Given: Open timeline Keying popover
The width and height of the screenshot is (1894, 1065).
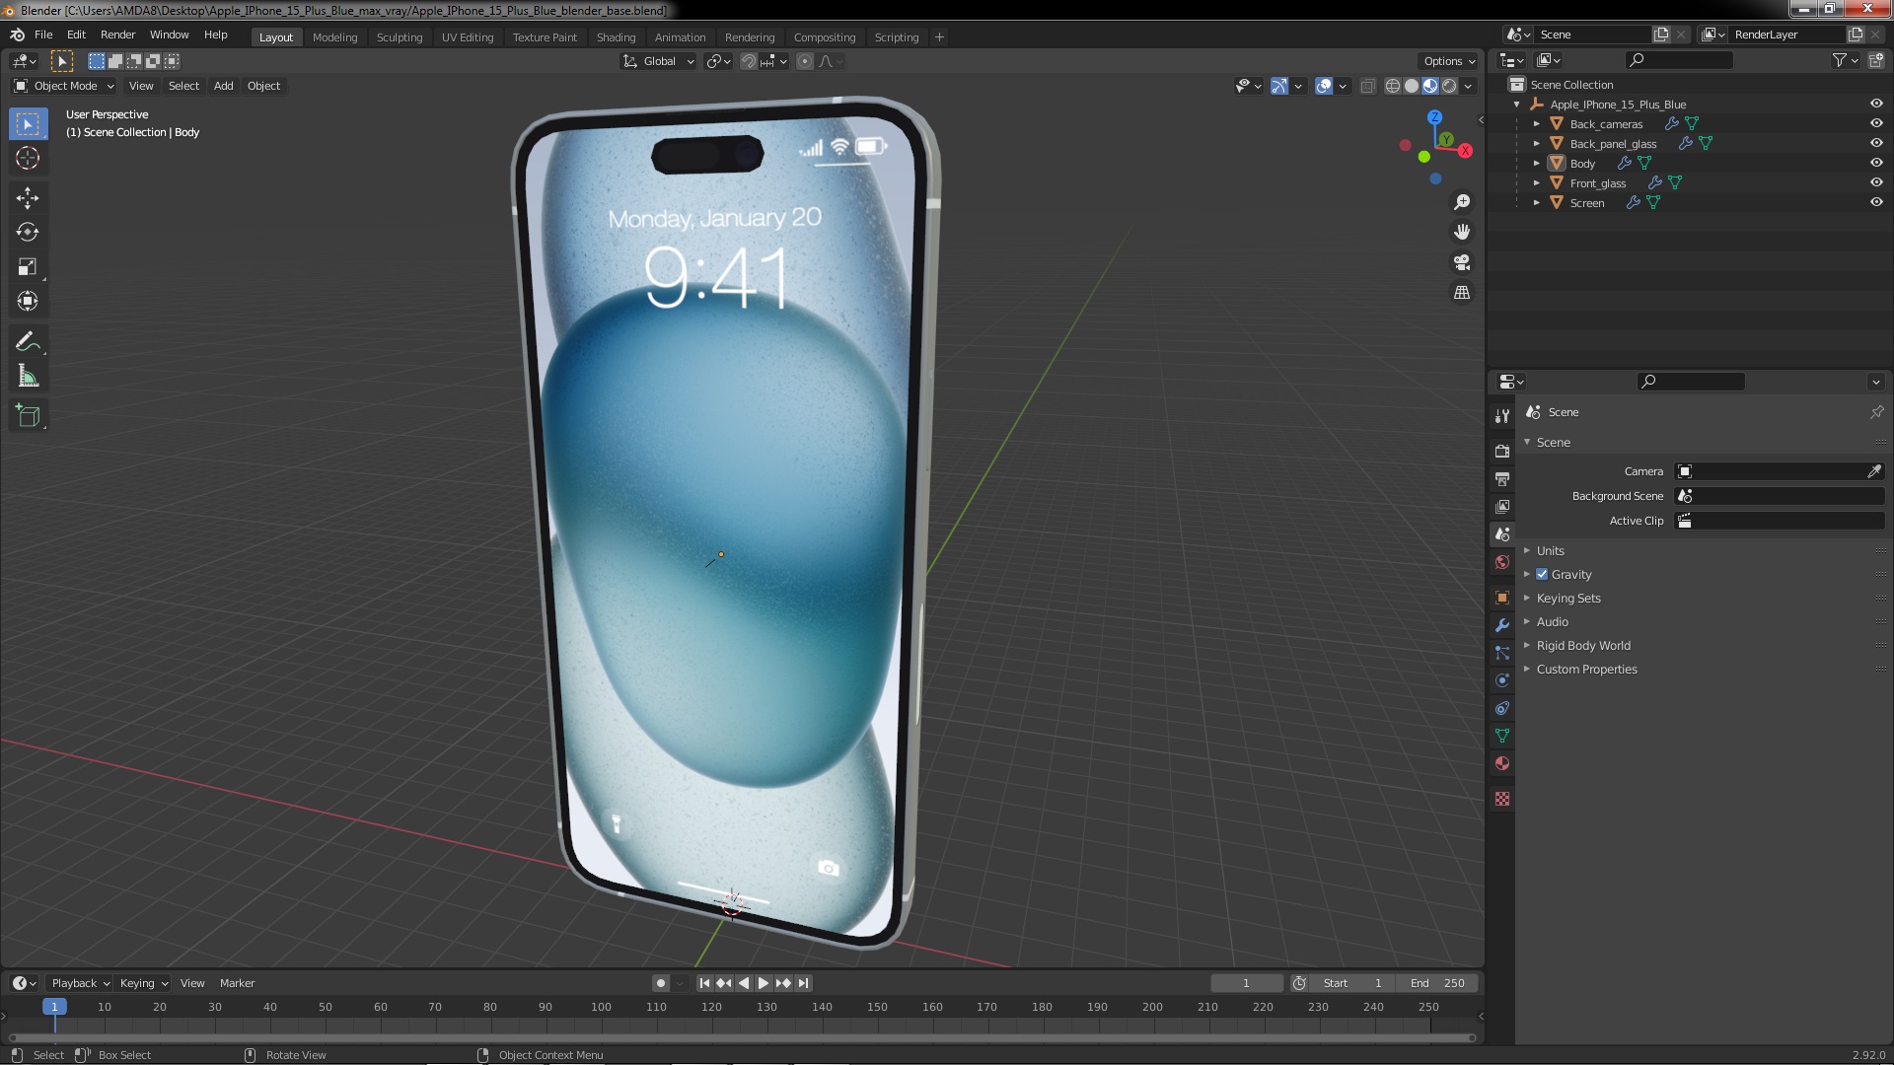Looking at the screenshot, I should click(x=143, y=983).
